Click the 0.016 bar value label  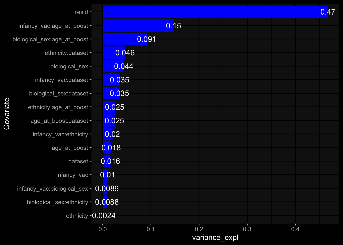[x=110, y=161]
